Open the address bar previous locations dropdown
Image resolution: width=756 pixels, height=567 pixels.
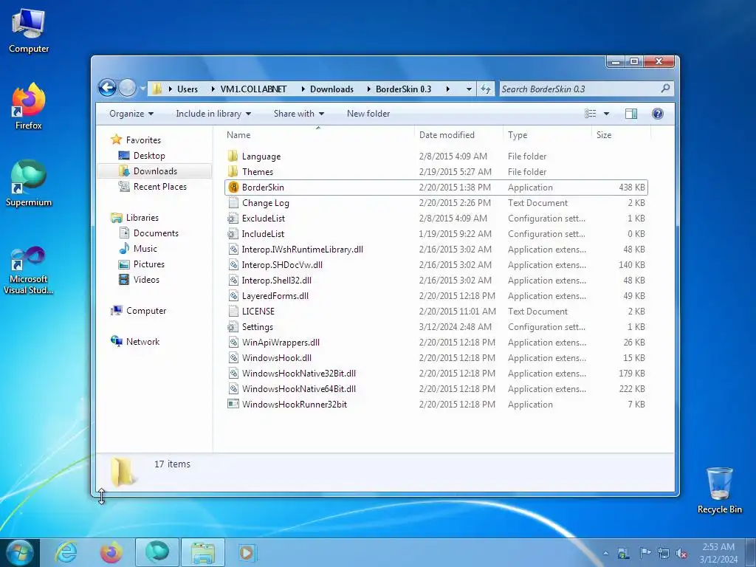[x=469, y=89]
